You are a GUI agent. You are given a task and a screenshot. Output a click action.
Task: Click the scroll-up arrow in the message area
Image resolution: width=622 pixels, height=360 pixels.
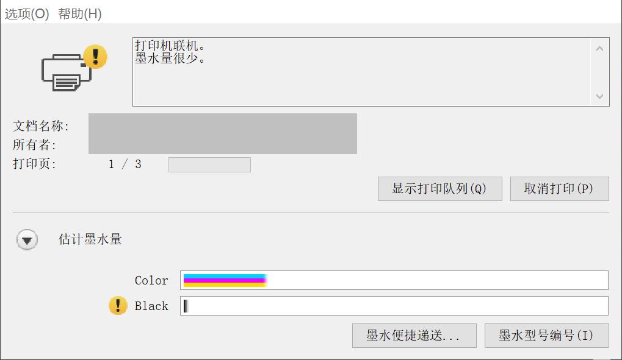pos(599,47)
